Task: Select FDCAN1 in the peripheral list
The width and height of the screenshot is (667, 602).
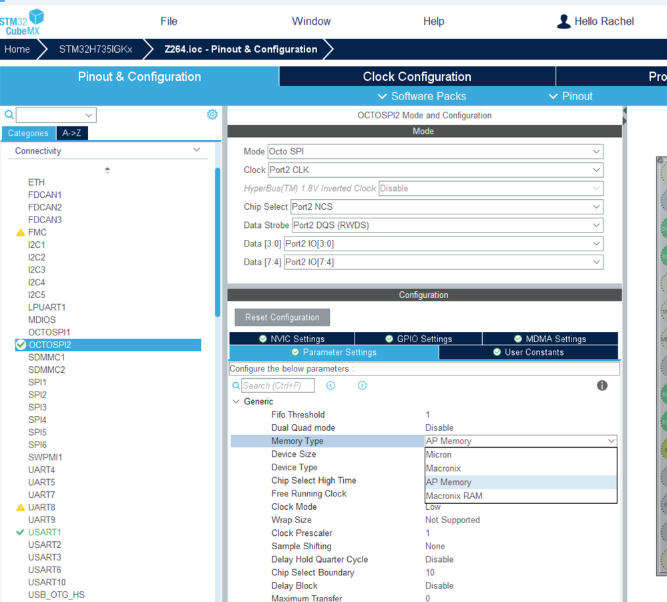Action: [x=45, y=195]
